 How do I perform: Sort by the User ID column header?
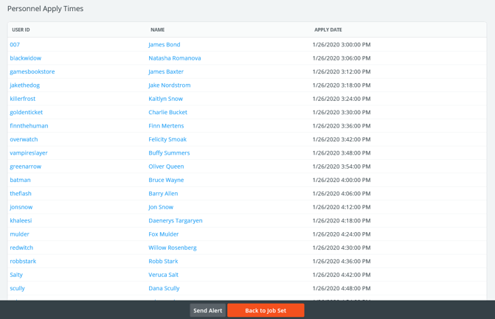point(21,30)
